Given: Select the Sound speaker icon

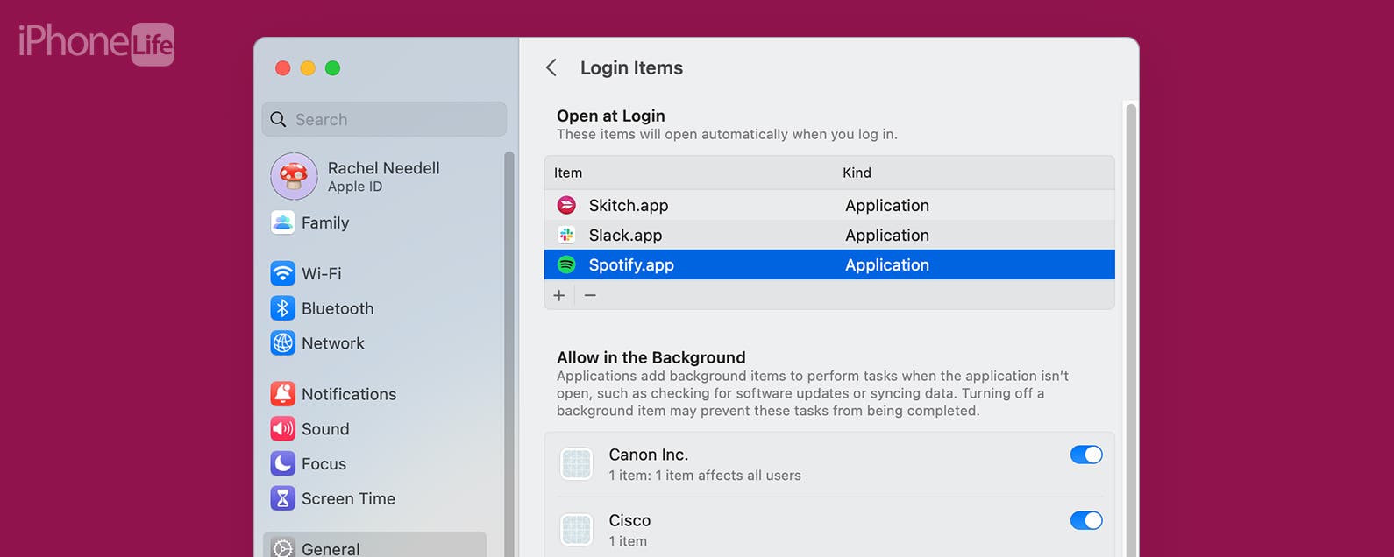Looking at the screenshot, I should [282, 429].
